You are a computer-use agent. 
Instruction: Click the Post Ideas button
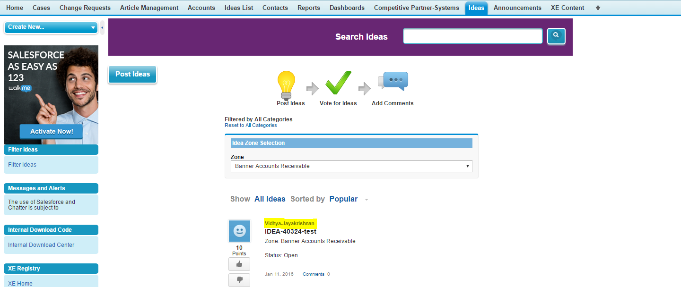click(132, 74)
